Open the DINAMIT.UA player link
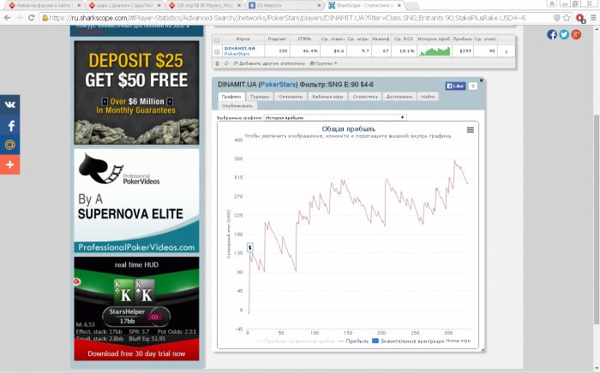 (239, 49)
